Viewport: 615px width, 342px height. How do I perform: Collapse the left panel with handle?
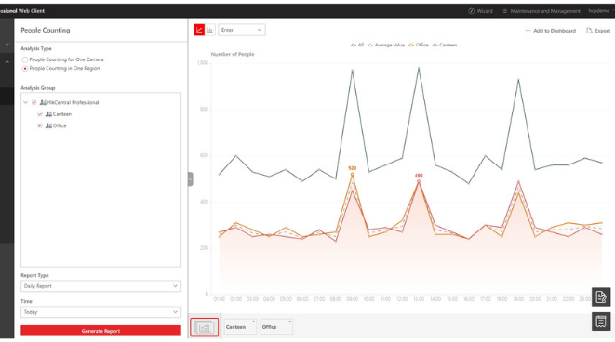coord(190,179)
